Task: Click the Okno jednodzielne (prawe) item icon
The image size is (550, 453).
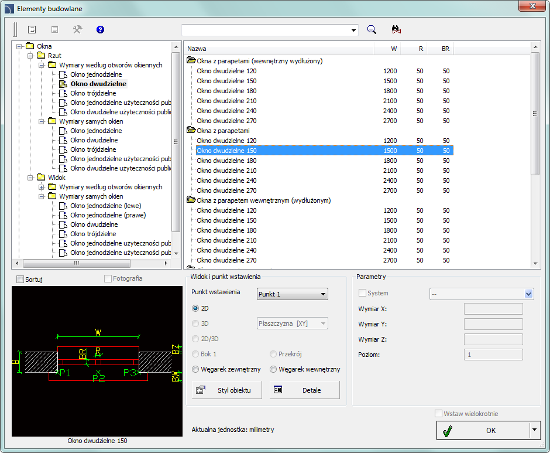Action: (63, 215)
